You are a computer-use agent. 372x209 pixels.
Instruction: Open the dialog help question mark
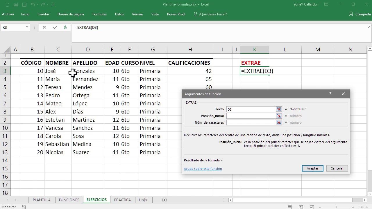coord(330,94)
